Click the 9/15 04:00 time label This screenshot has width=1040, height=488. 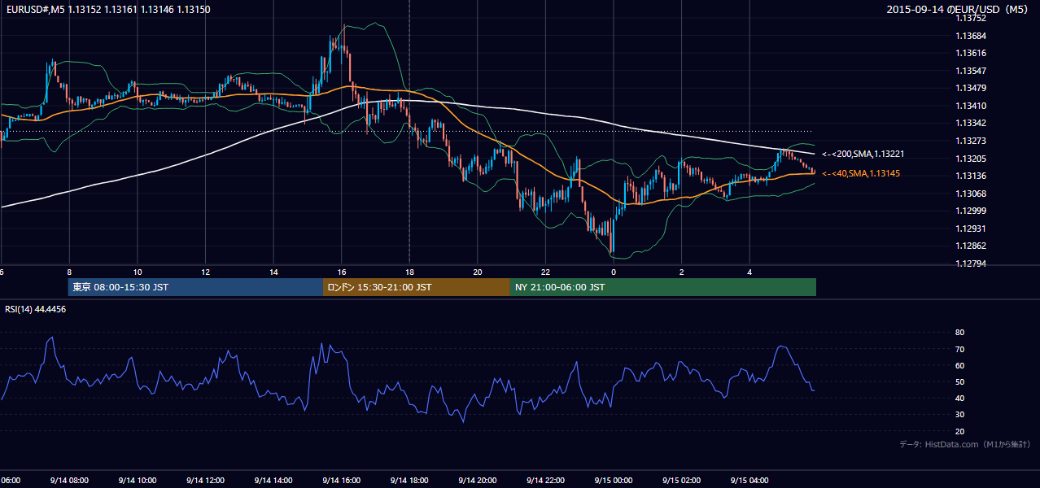pos(749,480)
